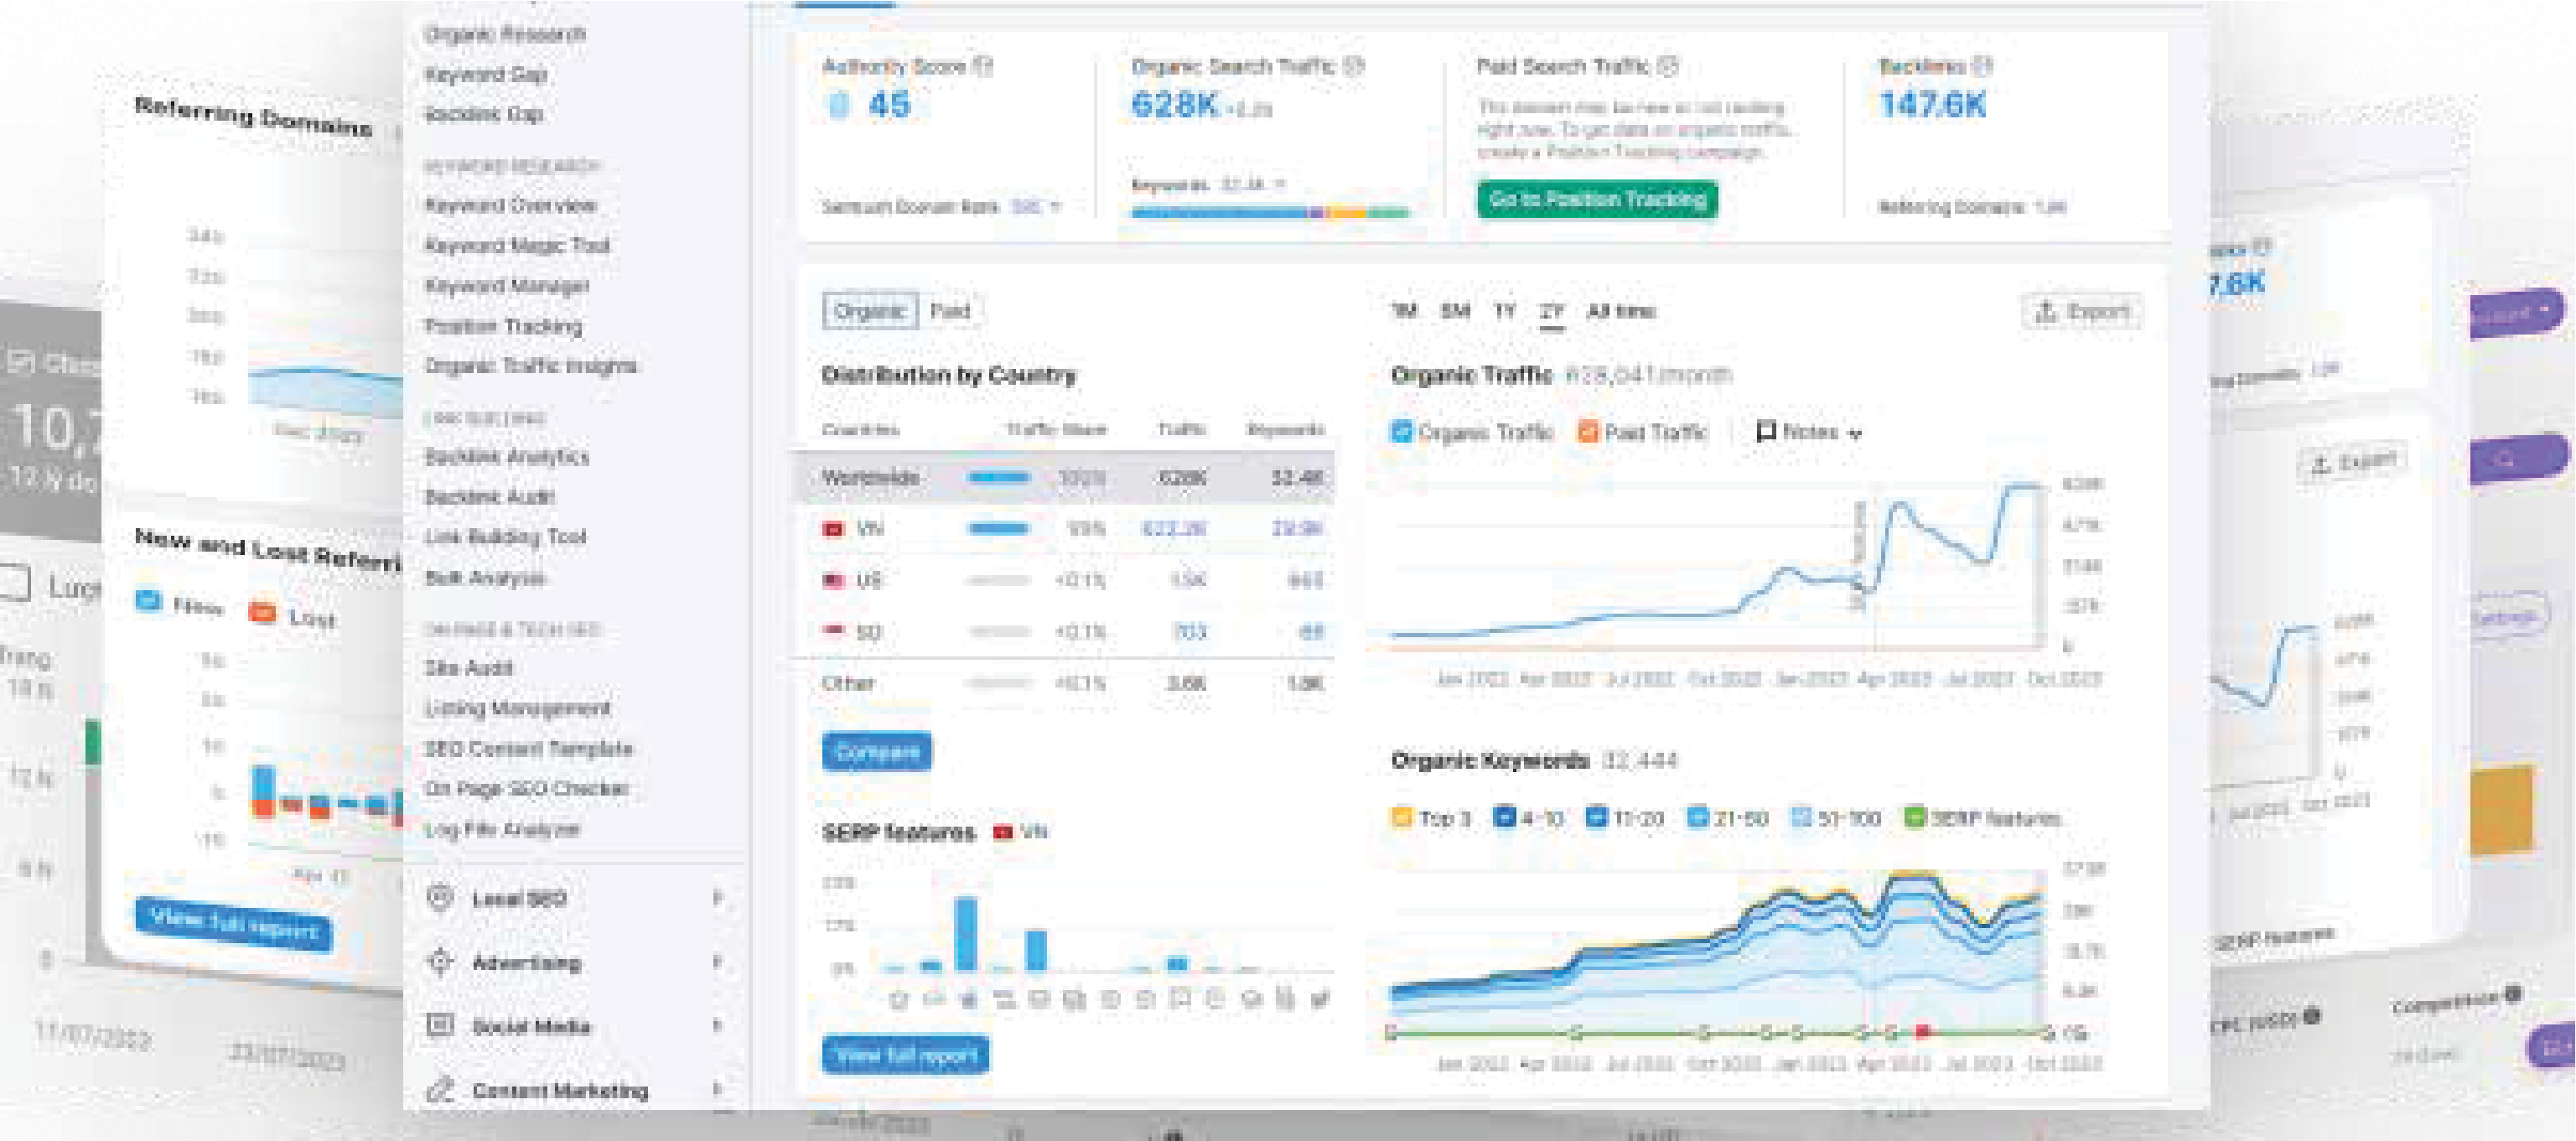2576x1141 pixels.
Task: Click the Paid Search Traffic info icon
Action: 1668,66
